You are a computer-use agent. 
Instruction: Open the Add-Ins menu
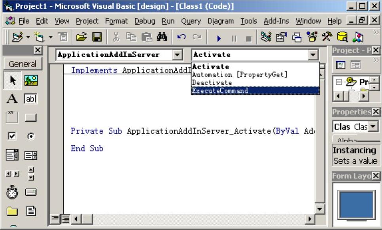click(x=276, y=21)
